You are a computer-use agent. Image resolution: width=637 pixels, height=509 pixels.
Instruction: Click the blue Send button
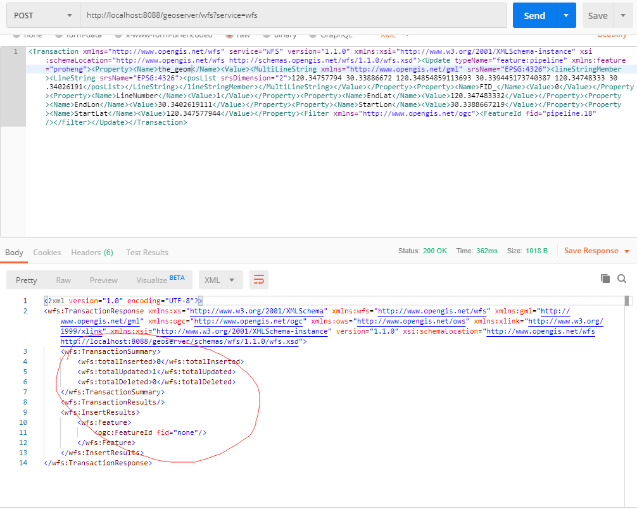(534, 16)
